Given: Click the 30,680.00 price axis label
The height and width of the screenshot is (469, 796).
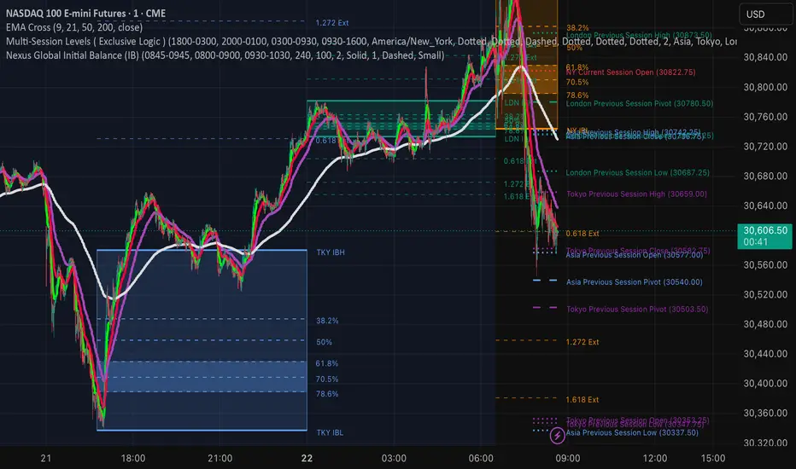Looking at the screenshot, I should coord(765,176).
